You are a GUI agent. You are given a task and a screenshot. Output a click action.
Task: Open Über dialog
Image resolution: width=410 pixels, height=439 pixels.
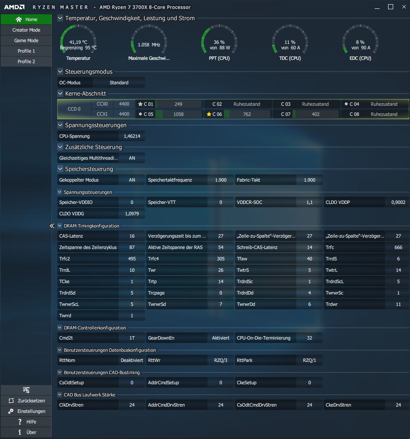[x=26, y=432]
